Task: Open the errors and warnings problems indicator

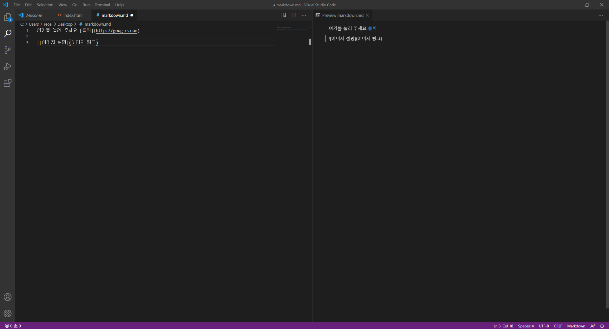Action: (13, 326)
